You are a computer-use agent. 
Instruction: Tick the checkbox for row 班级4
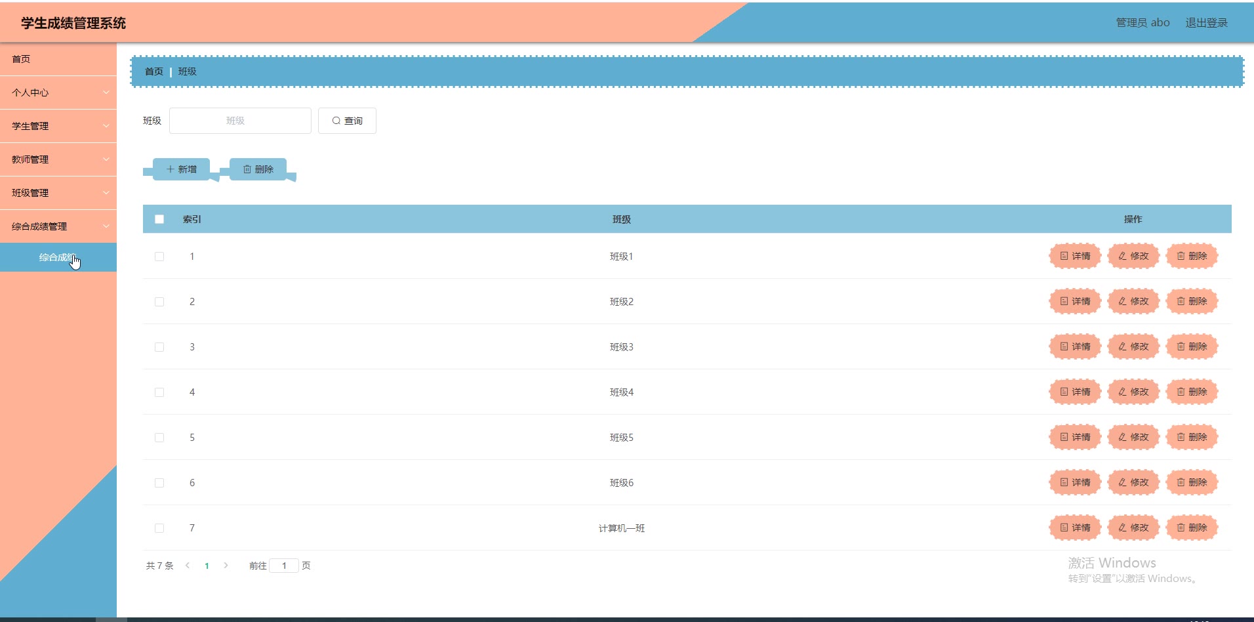[x=159, y=392]
